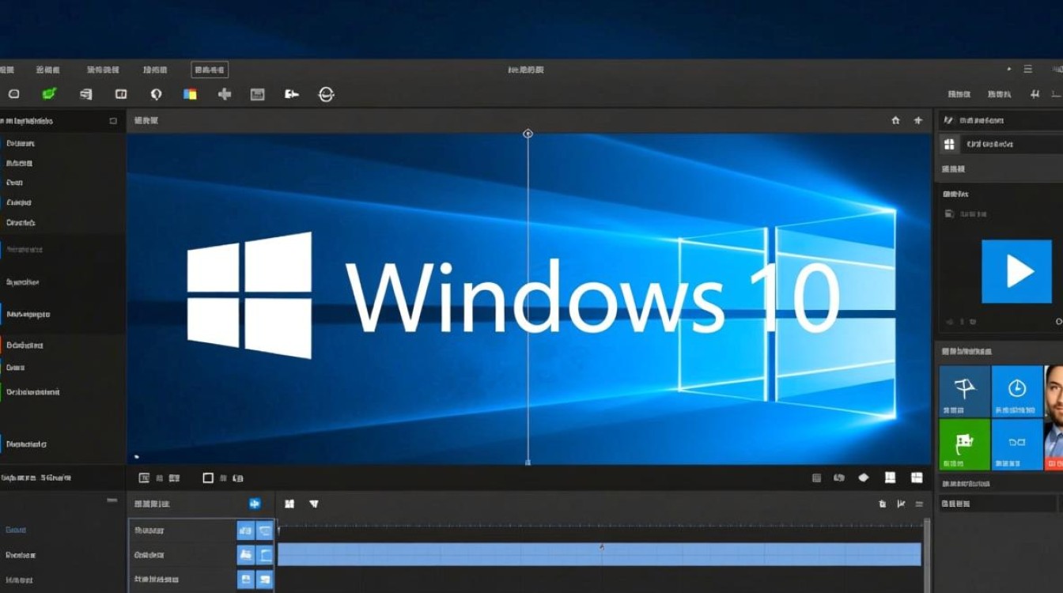Open the hamburger options menu at timeline top right
The image size is (1063, 593).
(919, 504)
